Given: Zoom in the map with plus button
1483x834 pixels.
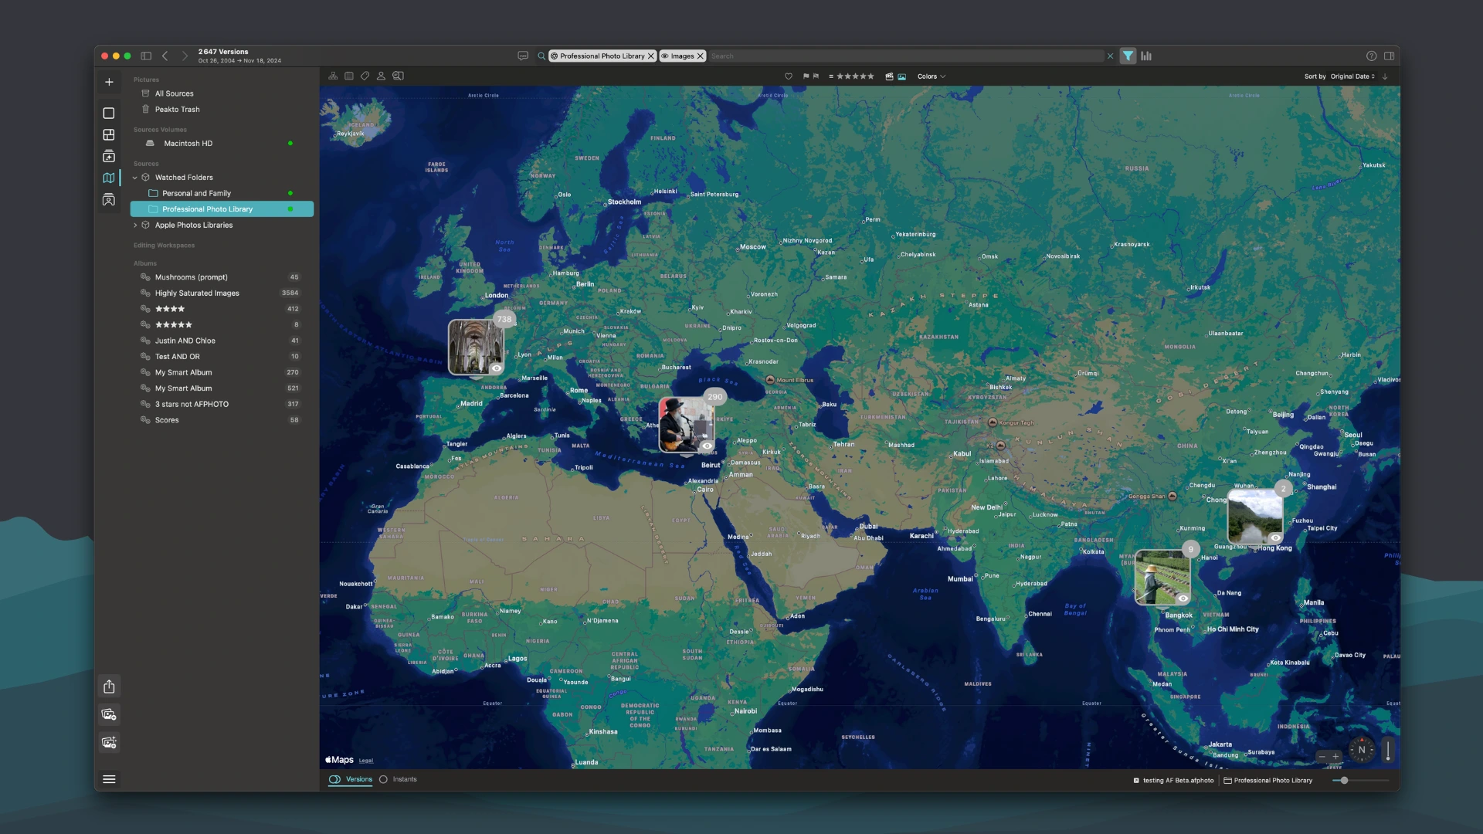Looking at the screenshot, I should [1335, 756].
